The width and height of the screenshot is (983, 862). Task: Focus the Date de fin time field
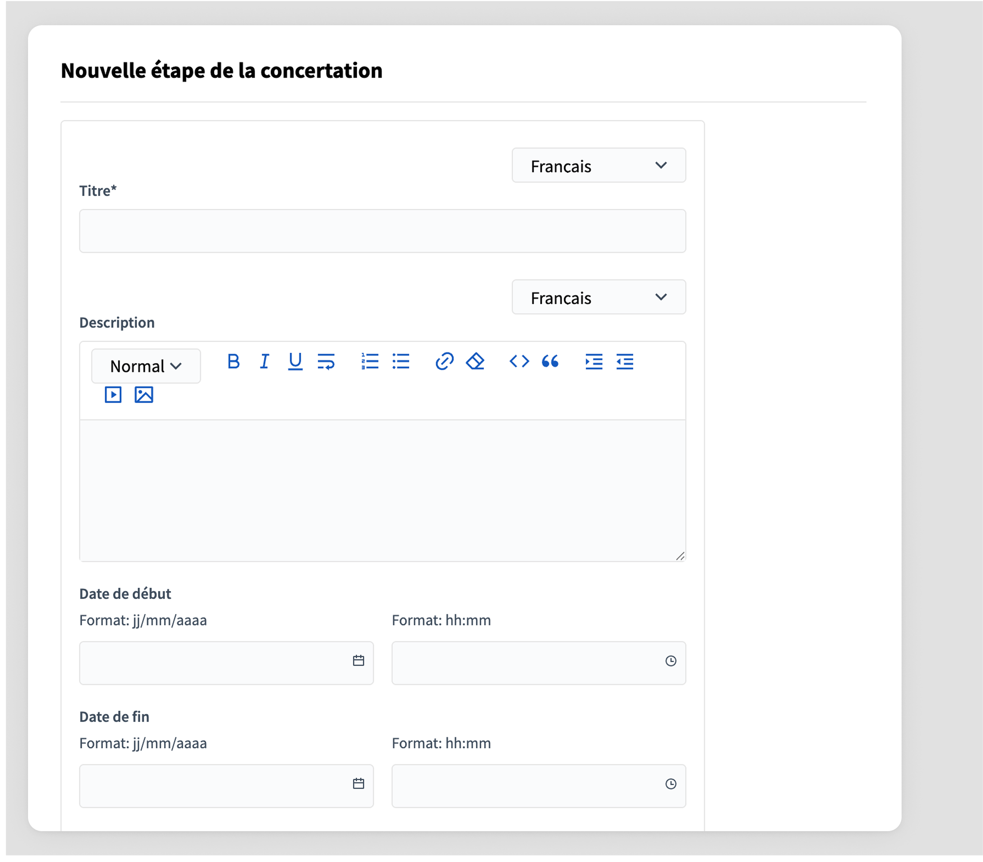539,786
